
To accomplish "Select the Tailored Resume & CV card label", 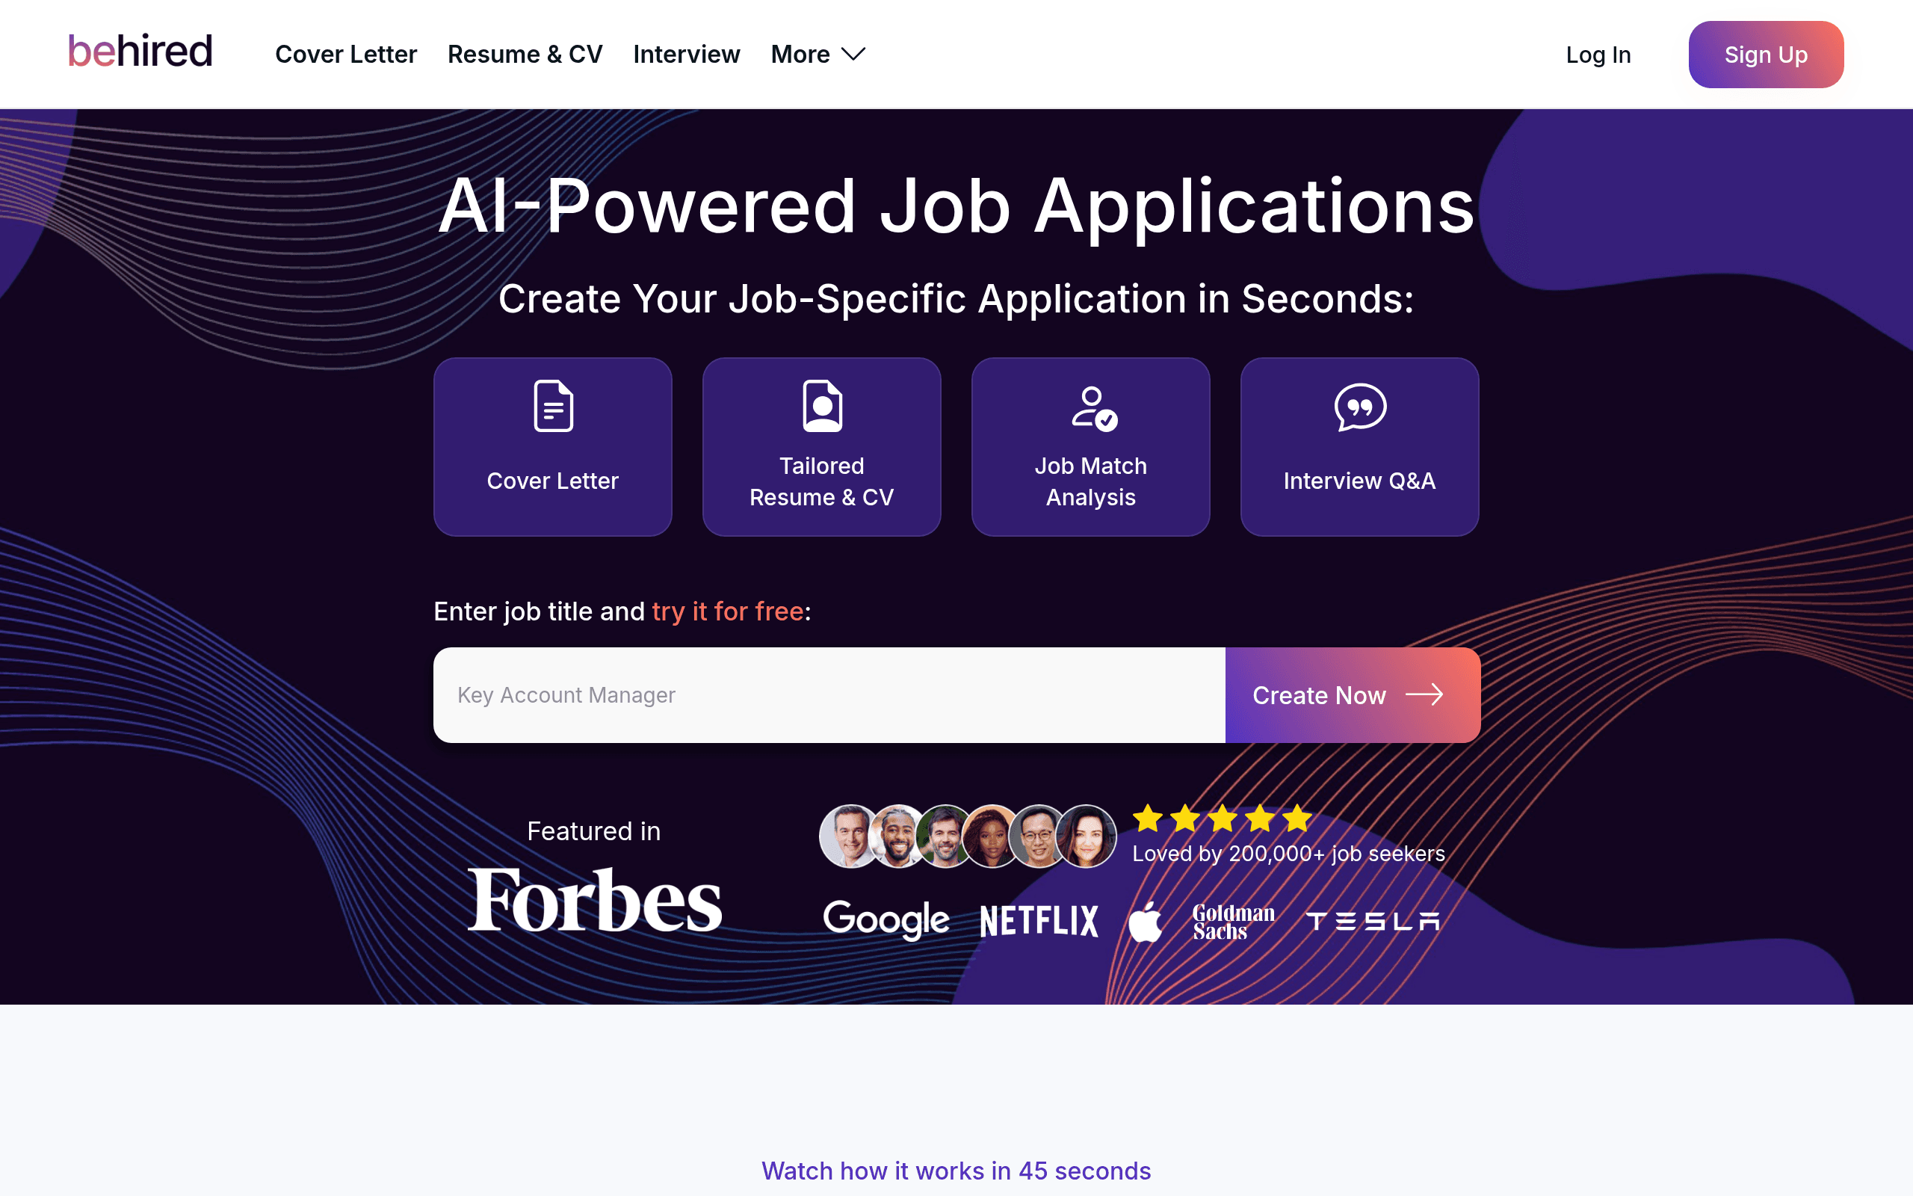I will click(x=821, y=481).
